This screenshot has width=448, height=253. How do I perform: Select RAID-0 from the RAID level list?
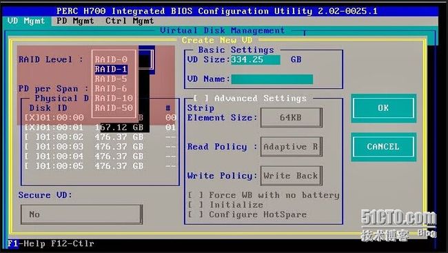click(x=111, y=59)
